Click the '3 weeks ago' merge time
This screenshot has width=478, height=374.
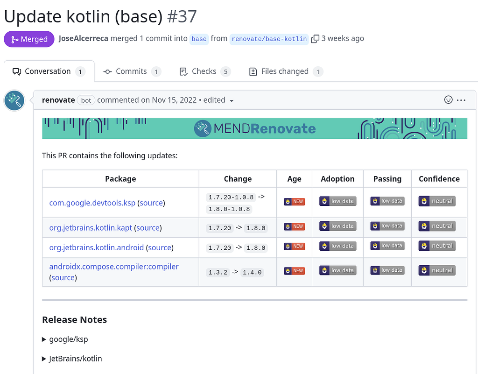click(x=343, y=38)
